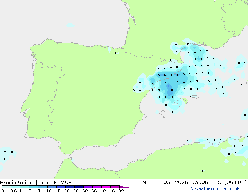Click the 30–35 mm purple legend swatch

[88, 187]
